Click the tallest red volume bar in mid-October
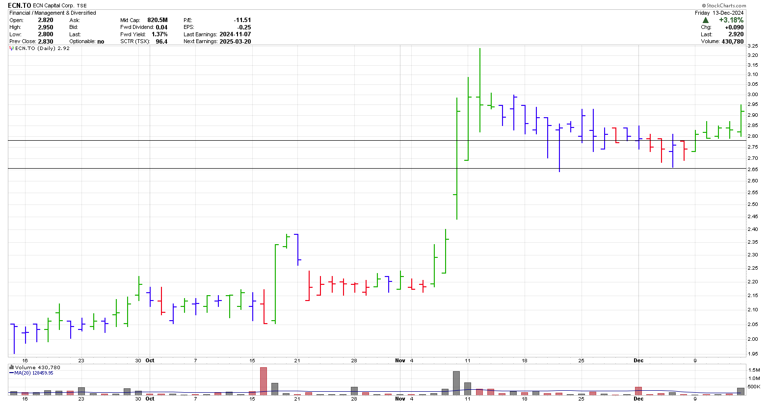Viewport: 768px width, 403px height. point(264,381)
